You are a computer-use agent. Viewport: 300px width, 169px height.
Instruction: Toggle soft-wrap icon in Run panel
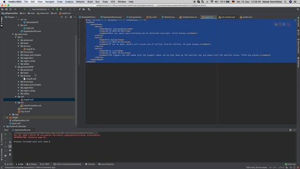(10, 142)
